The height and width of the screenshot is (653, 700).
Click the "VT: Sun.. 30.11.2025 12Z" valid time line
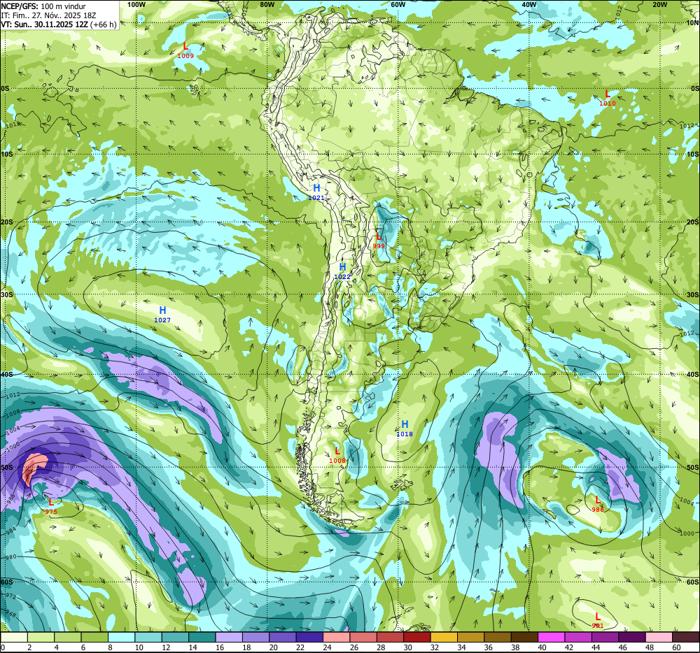(x=45, y=24)
